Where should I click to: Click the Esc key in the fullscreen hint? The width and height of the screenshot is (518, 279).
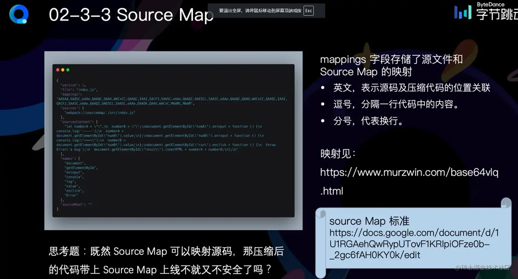click(308, 11)
